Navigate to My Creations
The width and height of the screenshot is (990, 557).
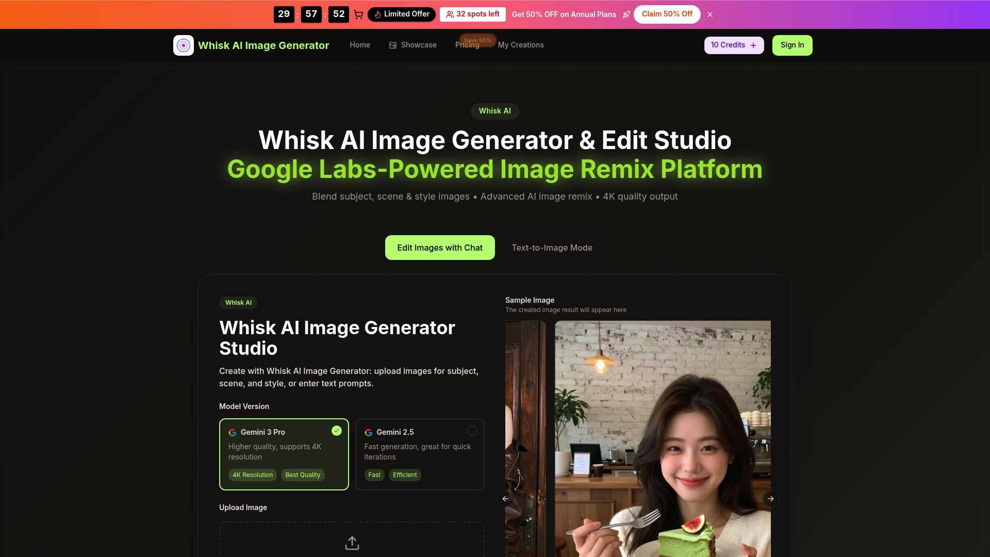tap(521, 45)
